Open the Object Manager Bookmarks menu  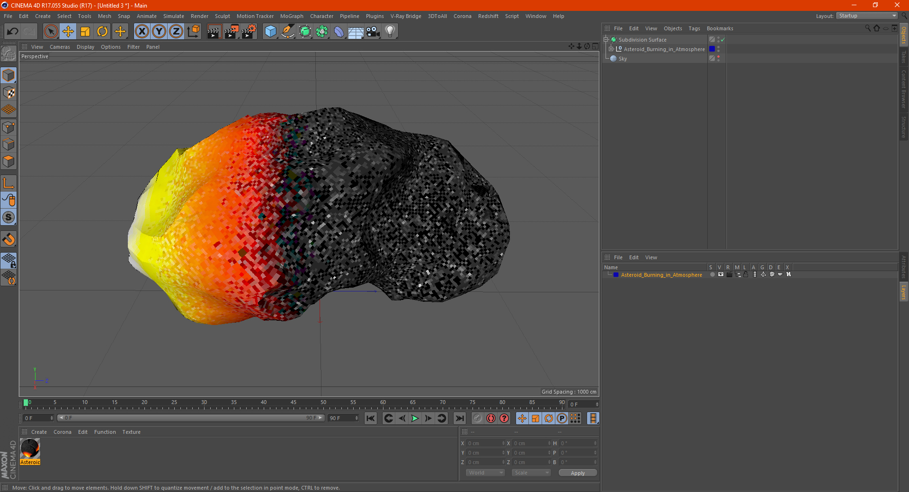coord(720,28)
